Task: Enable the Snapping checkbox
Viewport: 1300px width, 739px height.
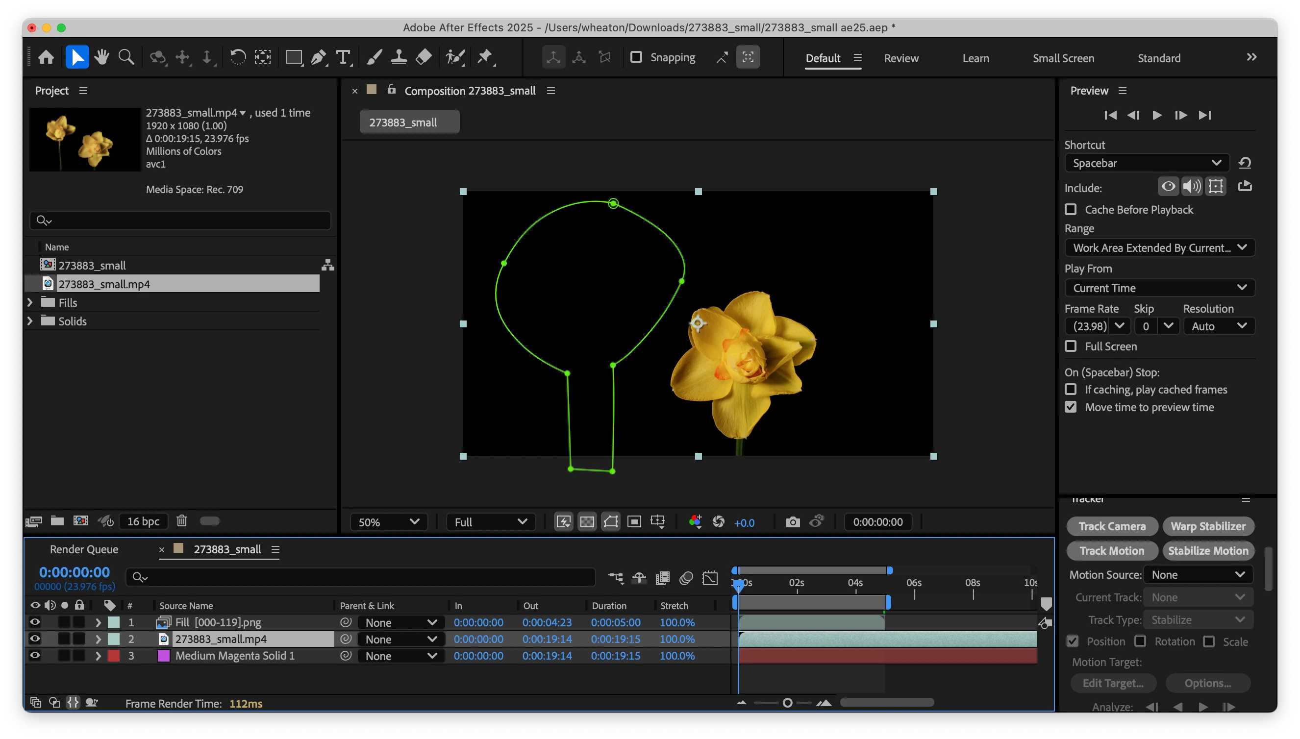Action: click(x=636, y=57)
